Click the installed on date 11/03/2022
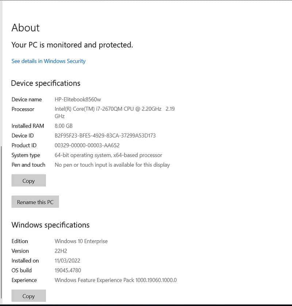Viewport: 292px width, 306px height. click(67, 261)
